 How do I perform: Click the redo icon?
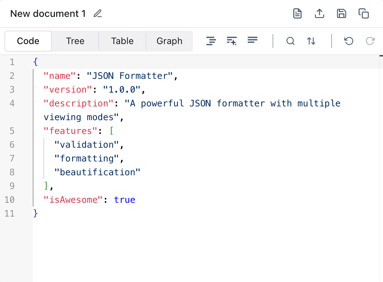pyautogui.click(x=370, y=41)
